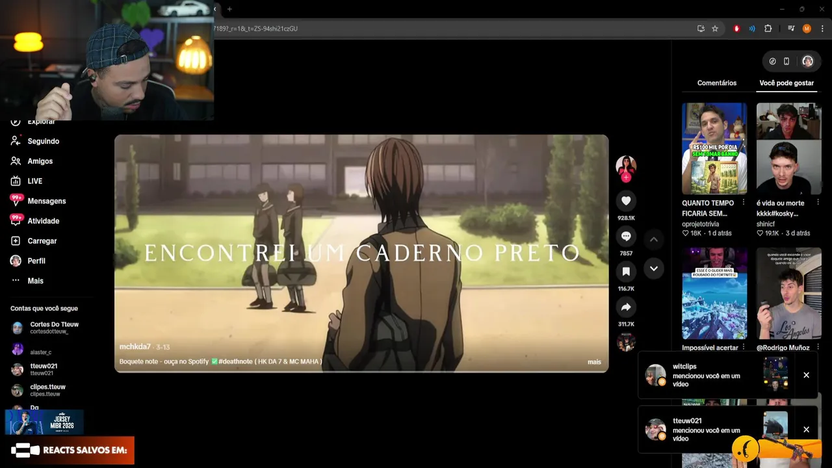Switch to the Comentários tab
The height and width of the screenshot is (468, 832).
717,83
